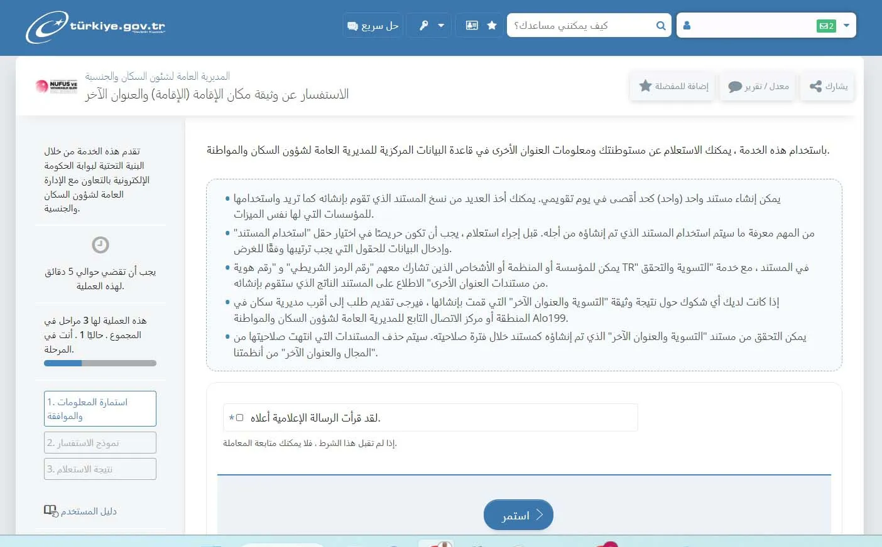The width and height of the screenshot is (882, 547).
Task: Click the star favorites icon in header
Action: pyautogui.click(x=492, y=26)
